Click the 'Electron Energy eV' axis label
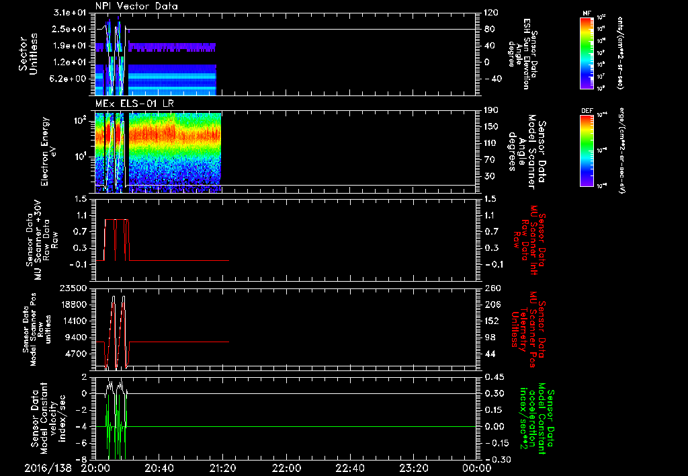The width and height of the screenshot is (688, 476). [49, 152]
